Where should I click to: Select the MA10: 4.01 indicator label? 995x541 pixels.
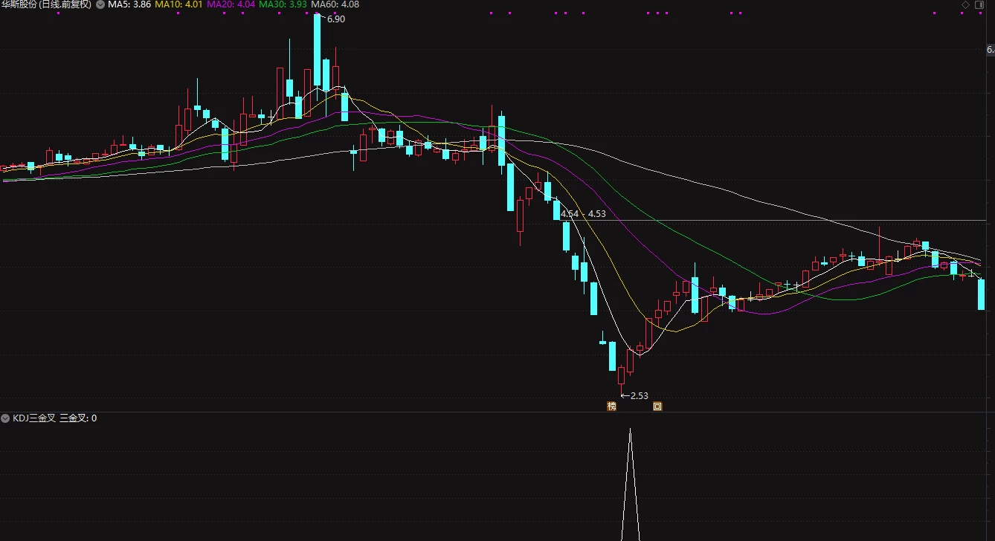(178, 4)
